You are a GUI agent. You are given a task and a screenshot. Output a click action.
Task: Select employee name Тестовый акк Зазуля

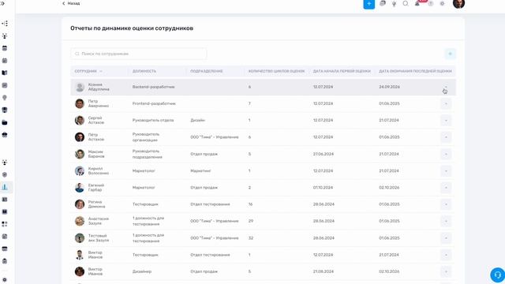(x=98, y=238)
